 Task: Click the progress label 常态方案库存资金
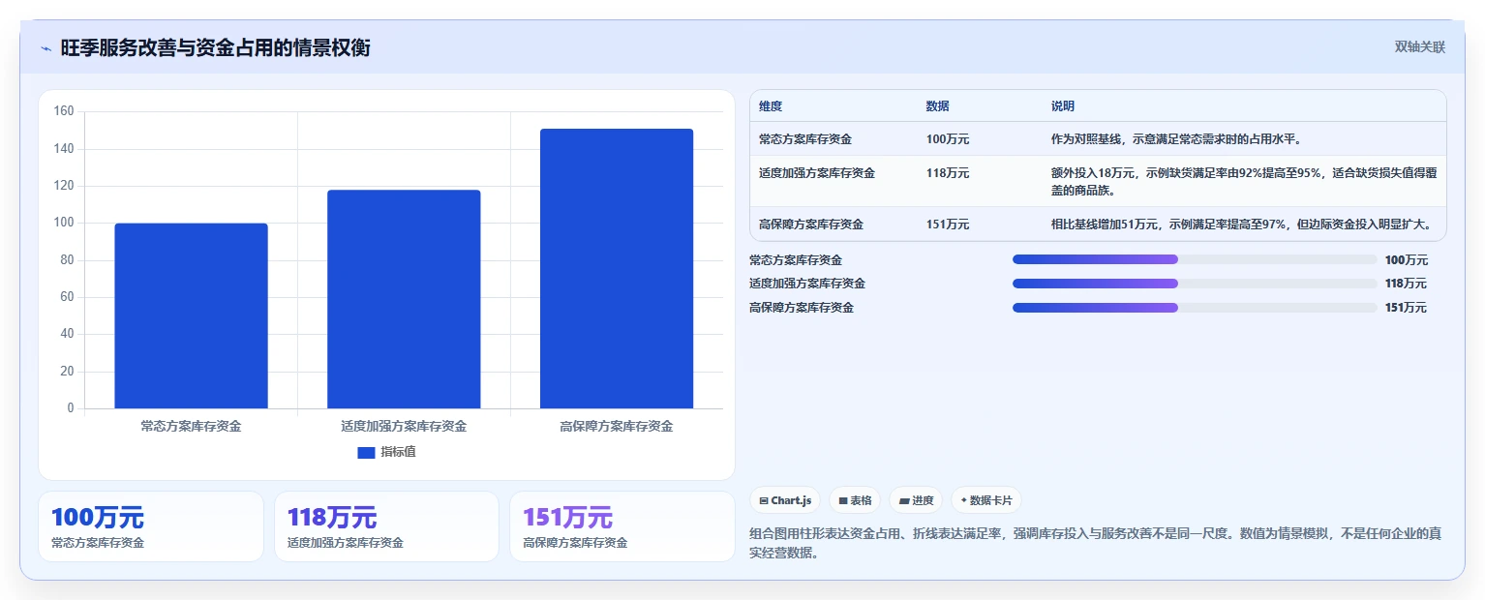tap(796, 260)
